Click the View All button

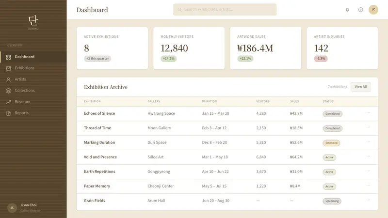pos(360,87)
